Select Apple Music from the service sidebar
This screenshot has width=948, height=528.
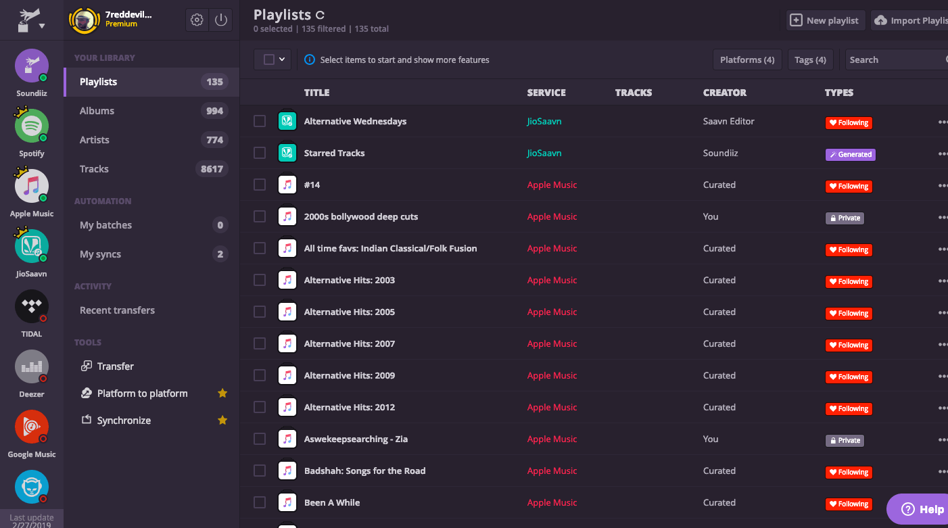[31, 186]
